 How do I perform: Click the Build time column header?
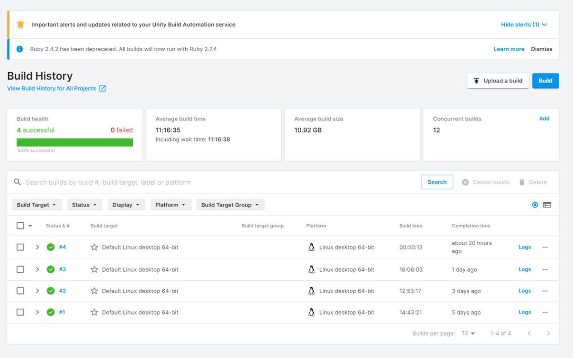coord(411,226)
